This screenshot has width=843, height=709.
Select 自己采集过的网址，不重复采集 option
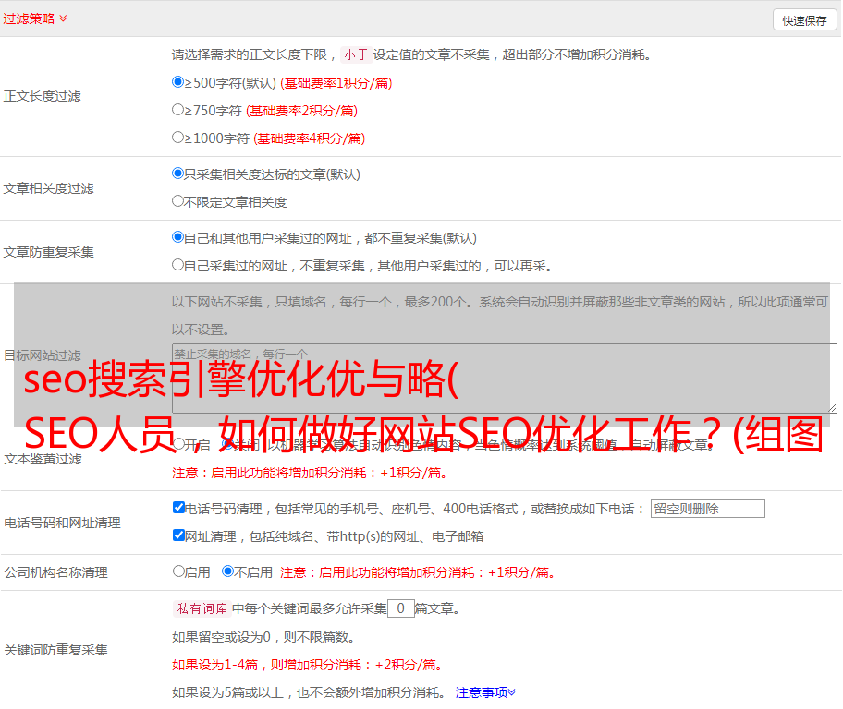click(177, 265)
